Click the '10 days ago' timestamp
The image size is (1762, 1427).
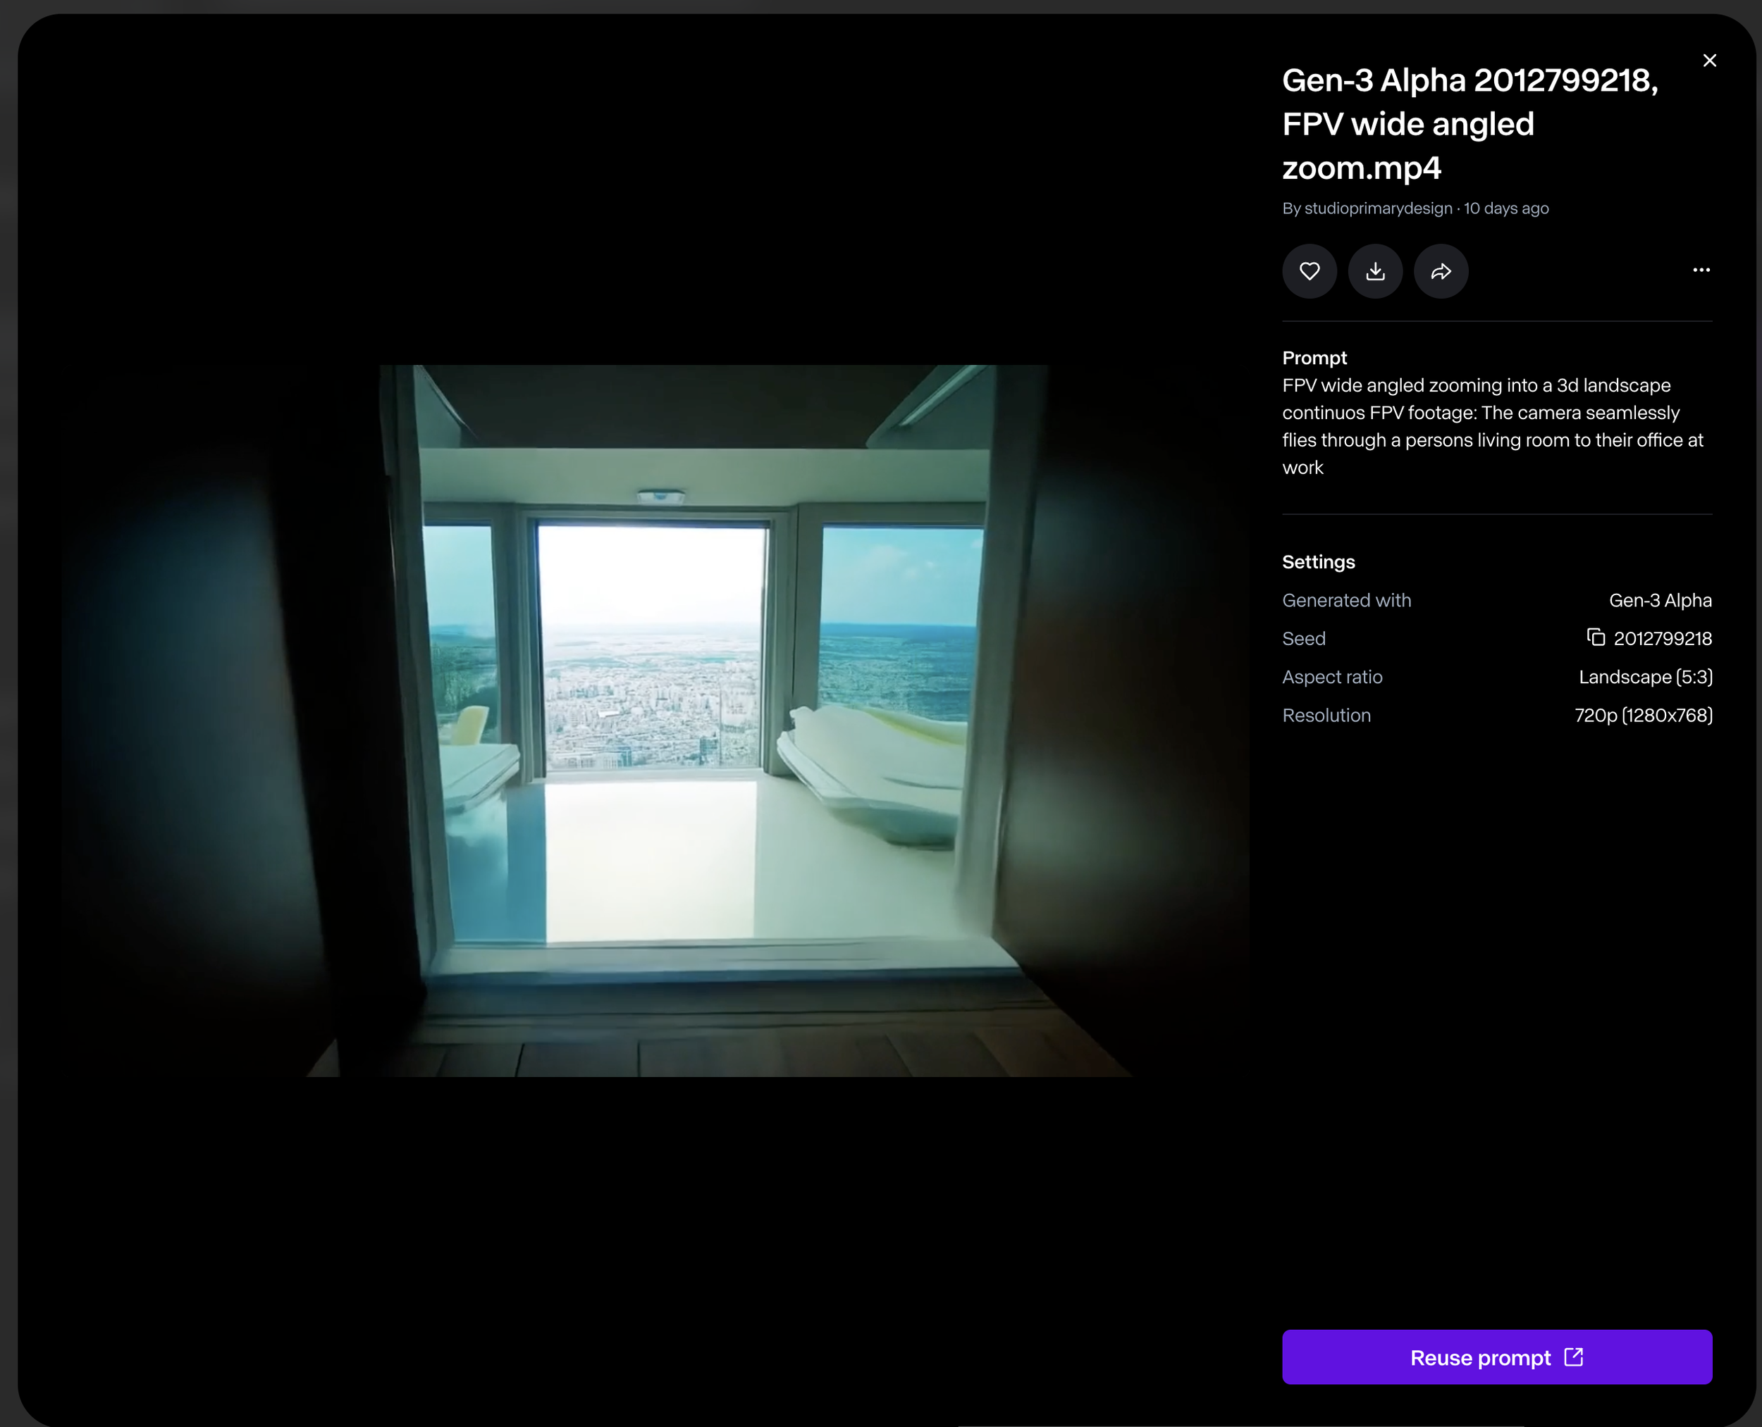tap(1505, 208)
